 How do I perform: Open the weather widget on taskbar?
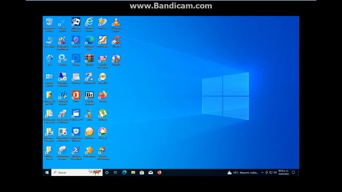243,173
